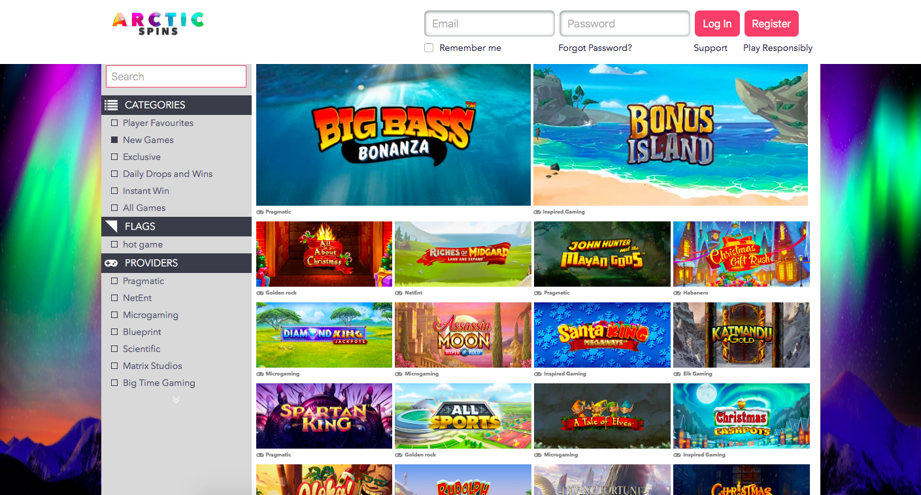Open Christmas Cashpots game tile
The width and height of the screenshot is (921, 495).
click(x=741, y=416)
